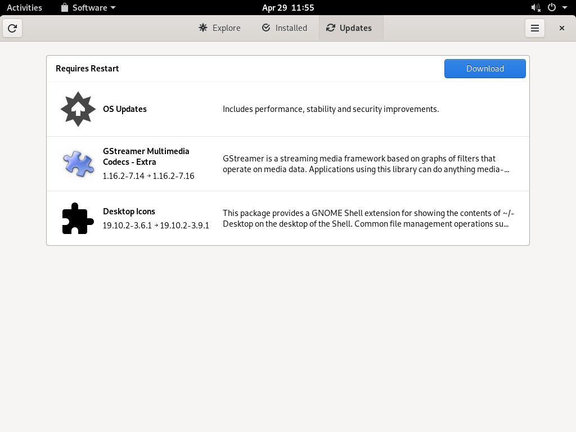Screen dimensions: 576x432
Task: Click the volume muted icon in top bar
Action: click(536, 7)
